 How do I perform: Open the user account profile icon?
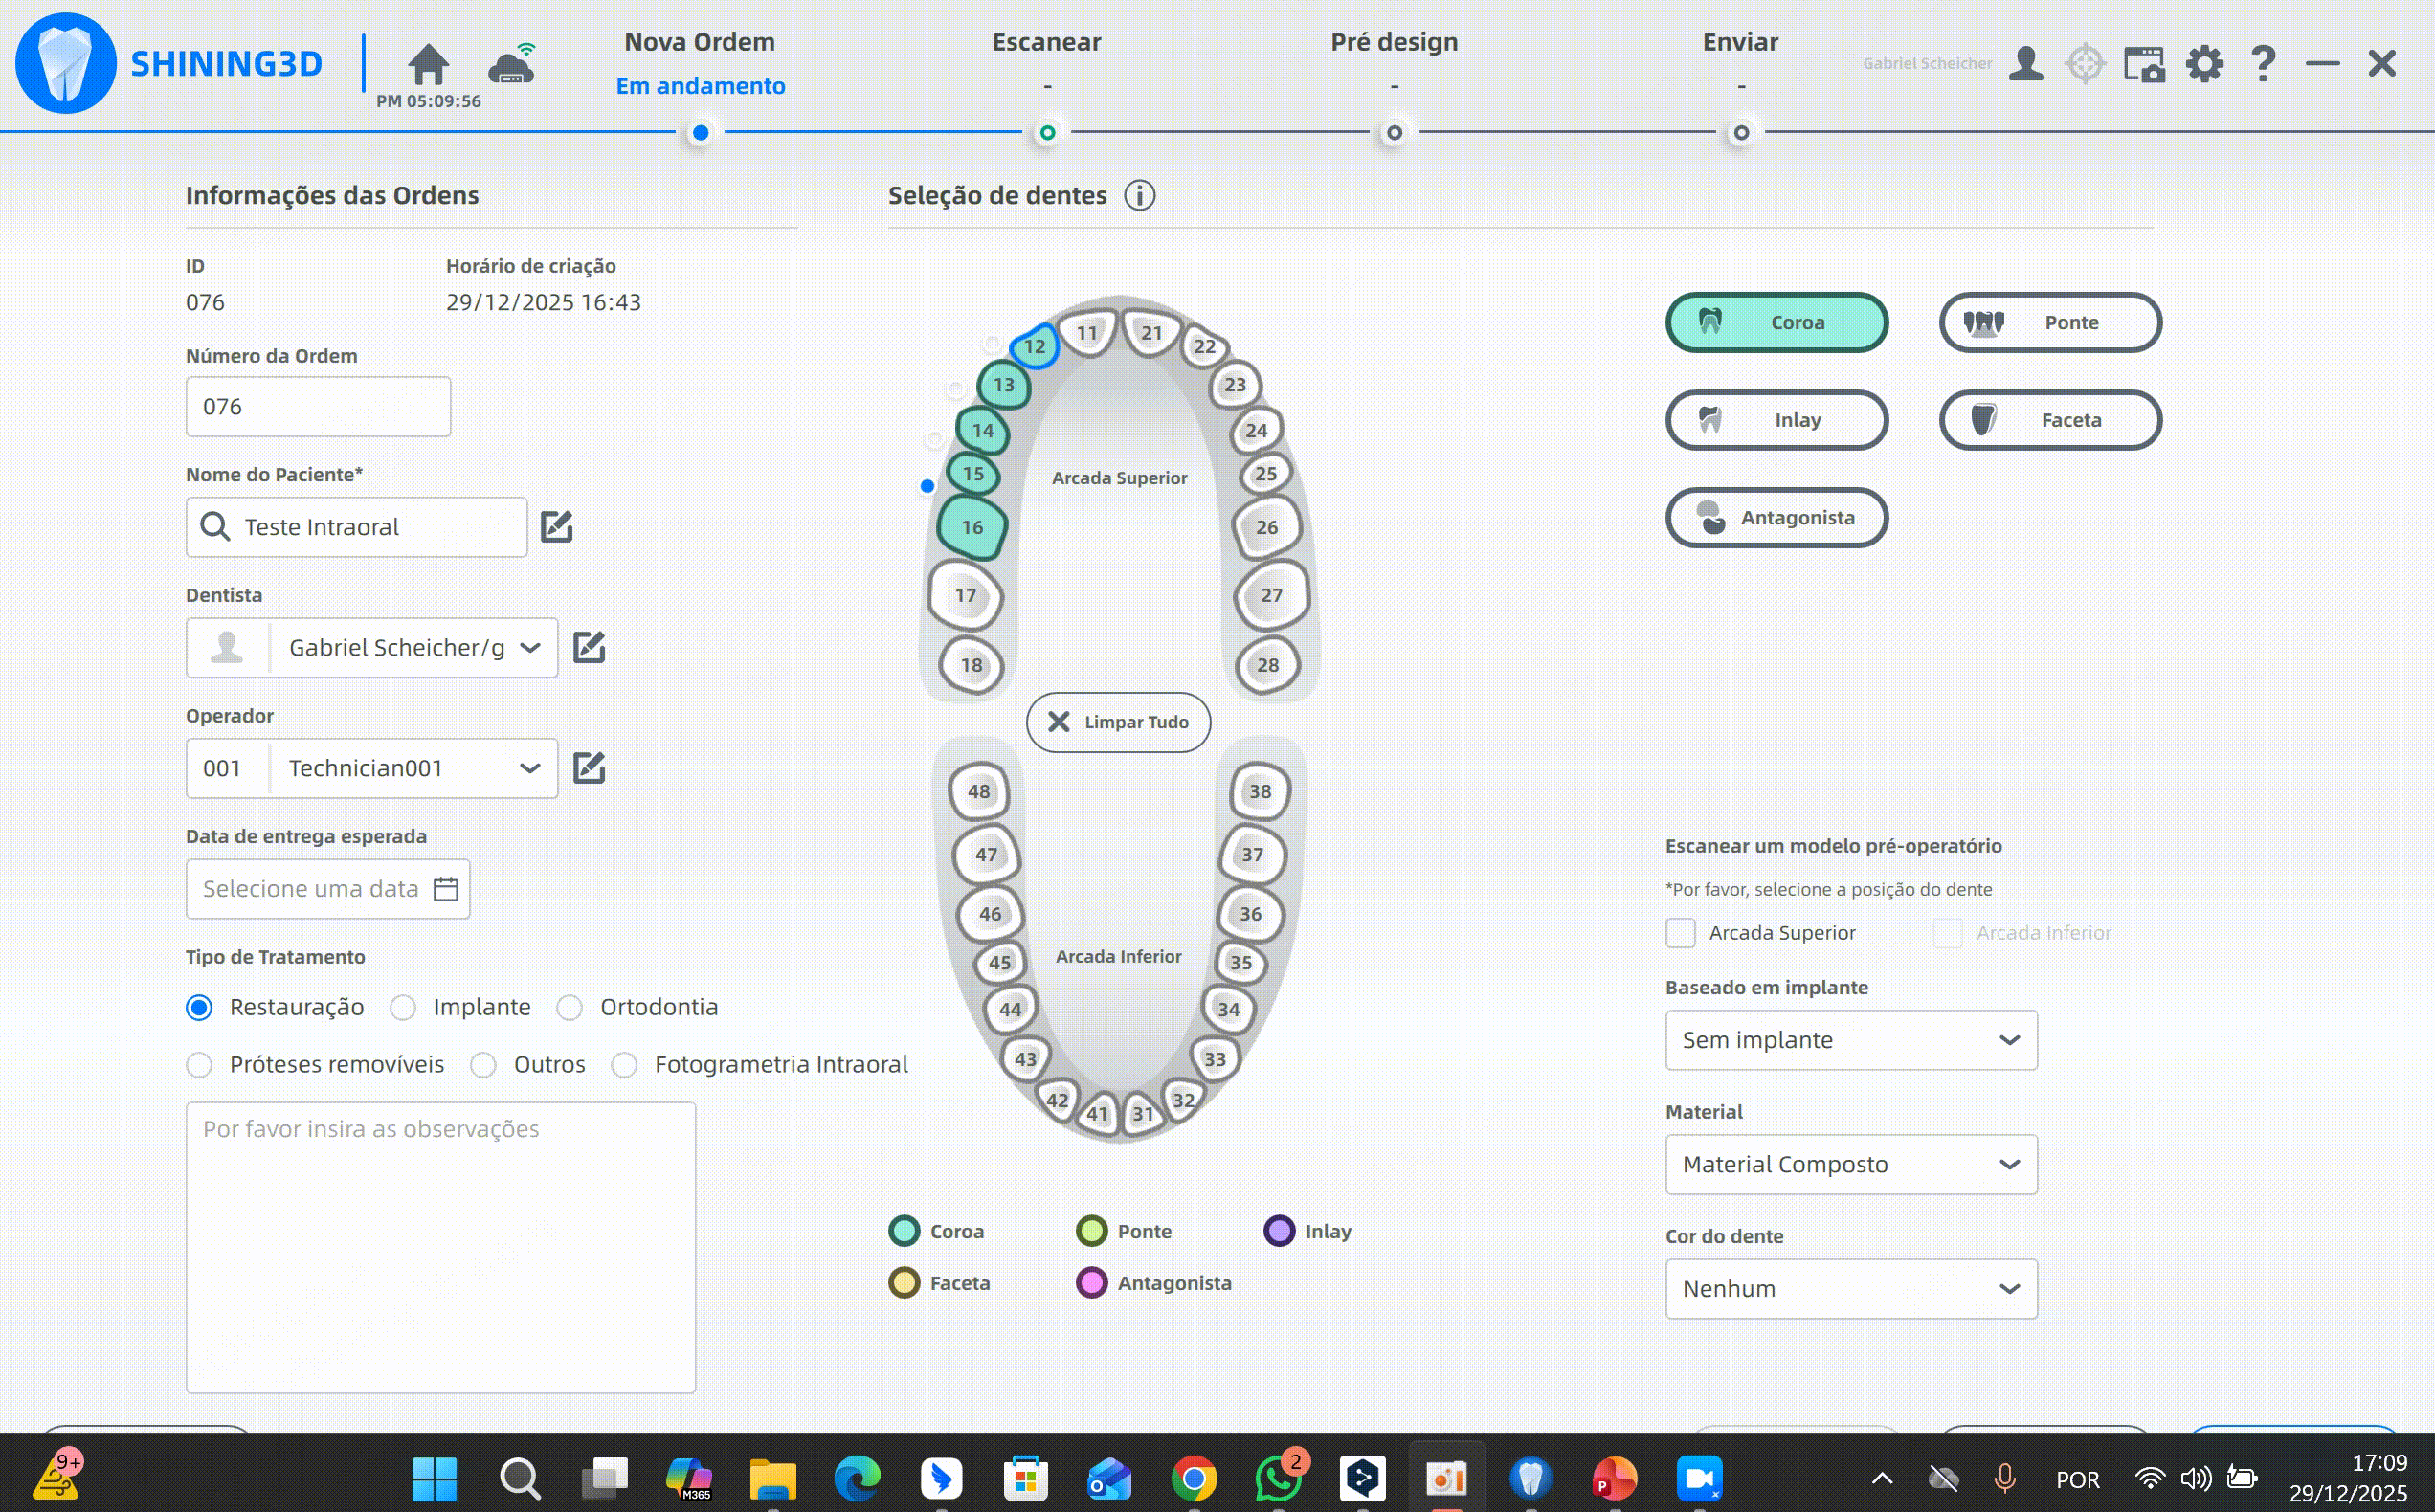coord(2026,64)
